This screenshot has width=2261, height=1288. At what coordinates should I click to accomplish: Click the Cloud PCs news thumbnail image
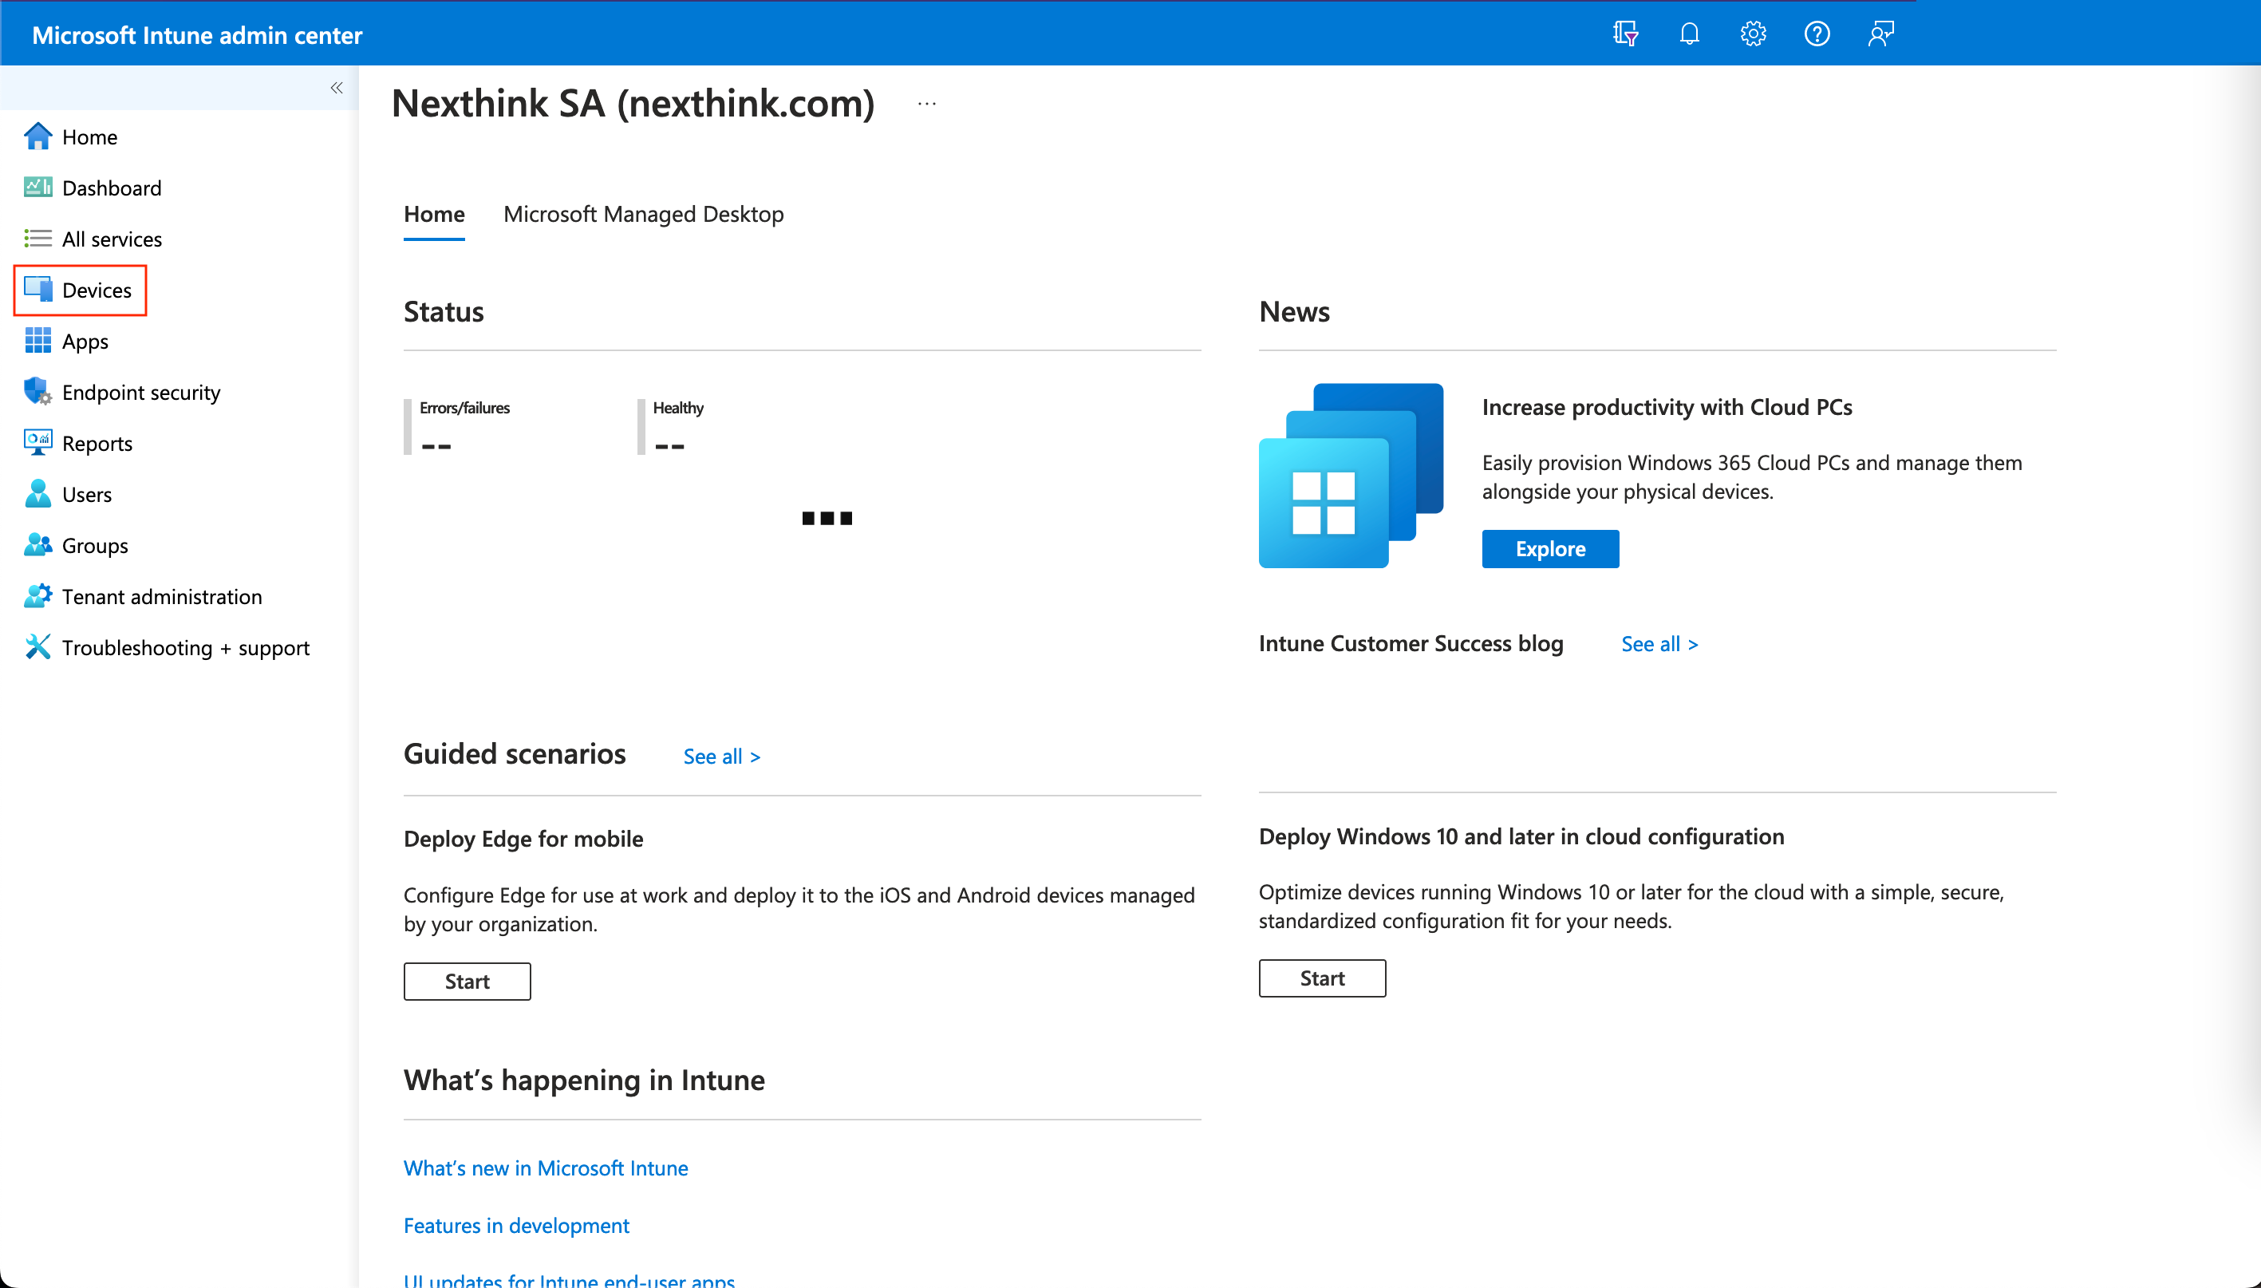(x=1350, y=475)
